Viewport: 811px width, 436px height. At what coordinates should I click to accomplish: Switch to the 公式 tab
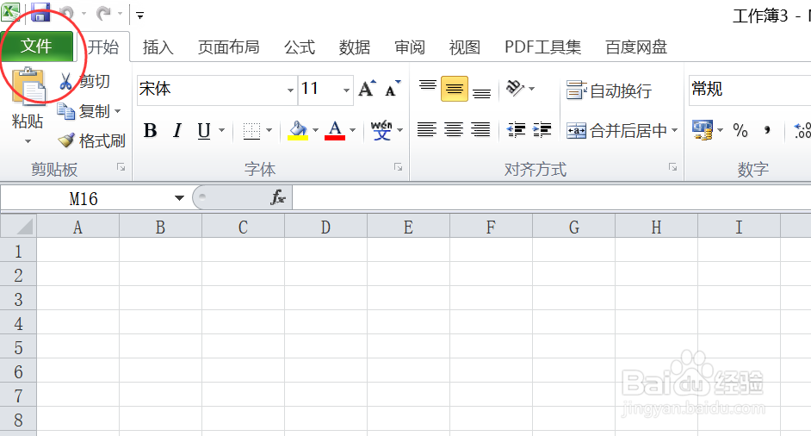(x=300, y=47)
